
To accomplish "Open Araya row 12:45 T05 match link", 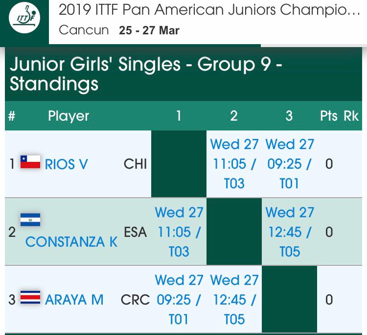I will (234, 300).
